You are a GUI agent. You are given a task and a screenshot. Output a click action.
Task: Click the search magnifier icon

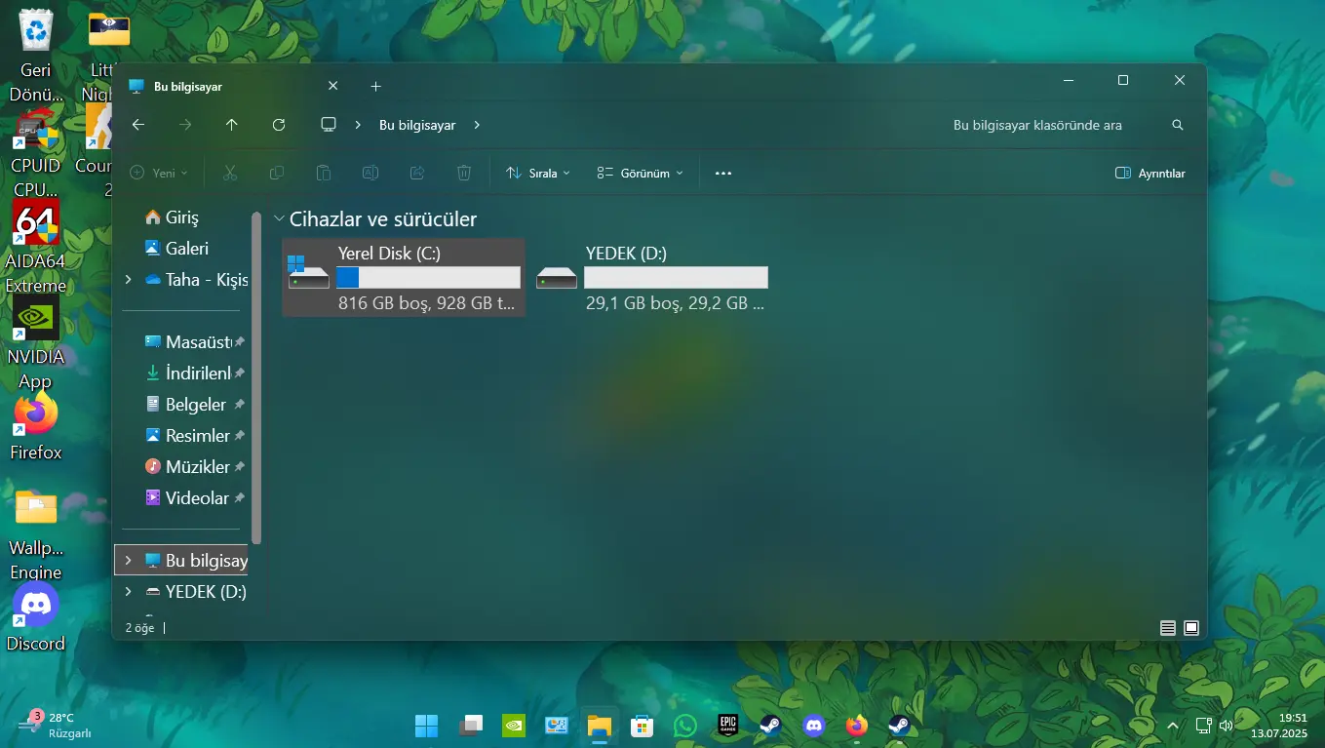click(1178, 125)
